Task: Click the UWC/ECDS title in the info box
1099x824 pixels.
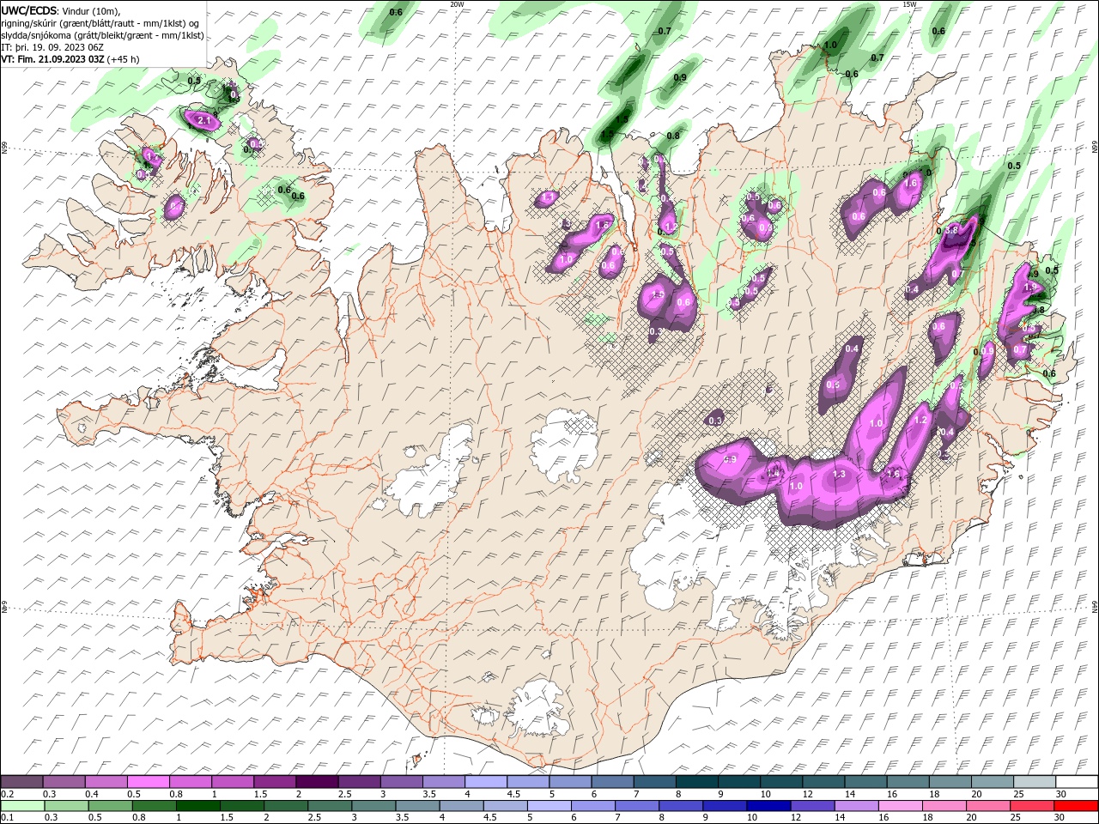Action: tap(30, 10)
